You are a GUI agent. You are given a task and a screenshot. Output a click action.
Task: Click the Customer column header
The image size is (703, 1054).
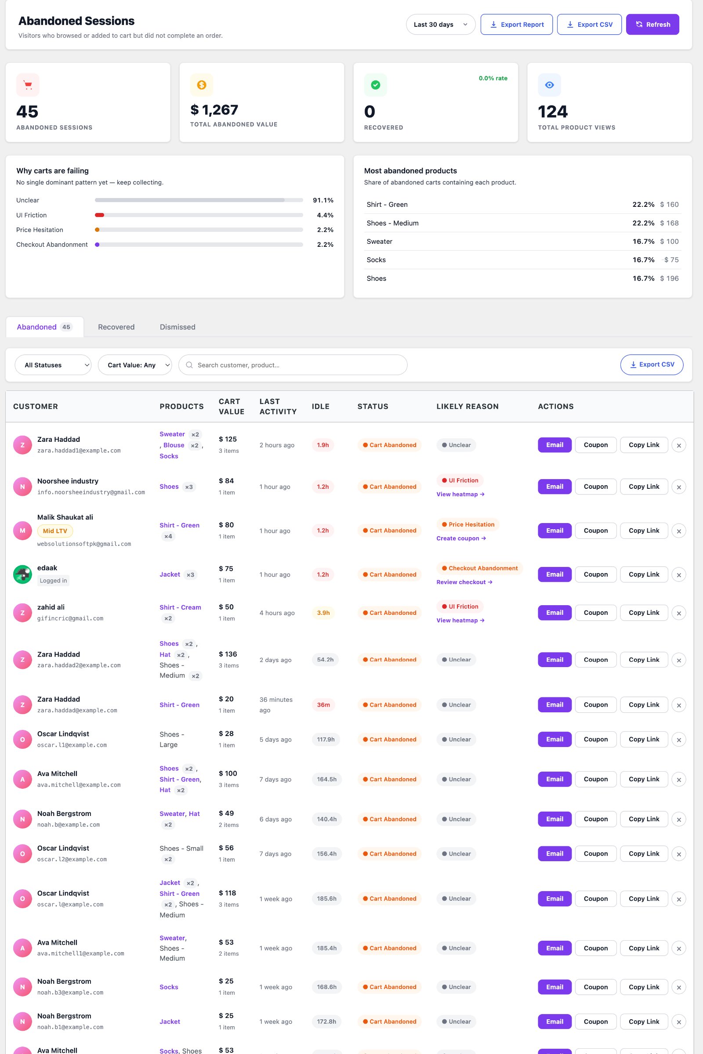click(36, 407)
